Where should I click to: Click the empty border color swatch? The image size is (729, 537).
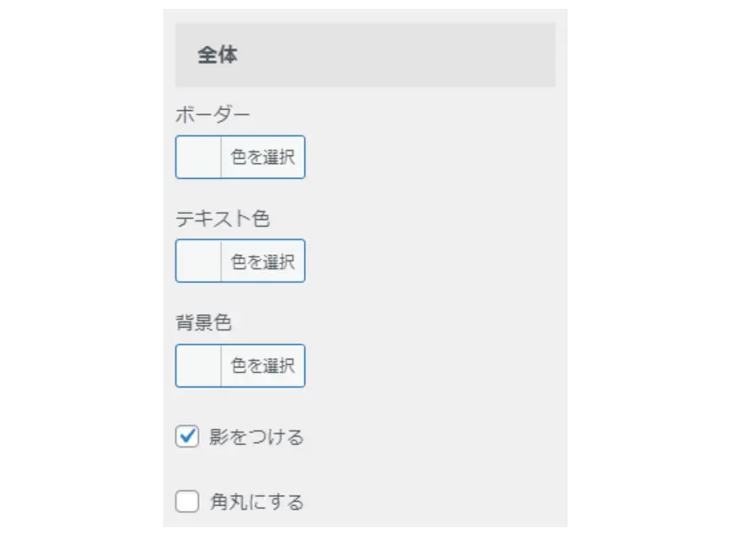click(x=199, y=157)
